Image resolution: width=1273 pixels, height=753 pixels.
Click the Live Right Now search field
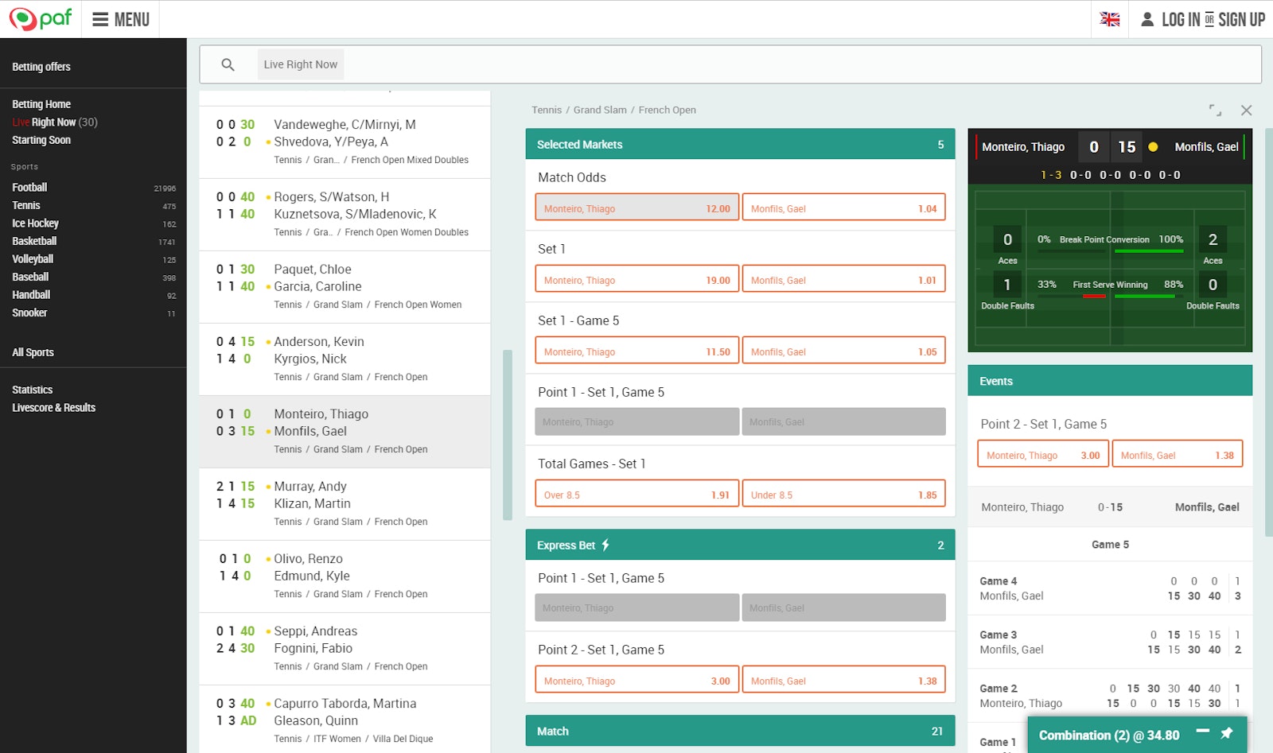pyautogui.click(x=300, y=64)
